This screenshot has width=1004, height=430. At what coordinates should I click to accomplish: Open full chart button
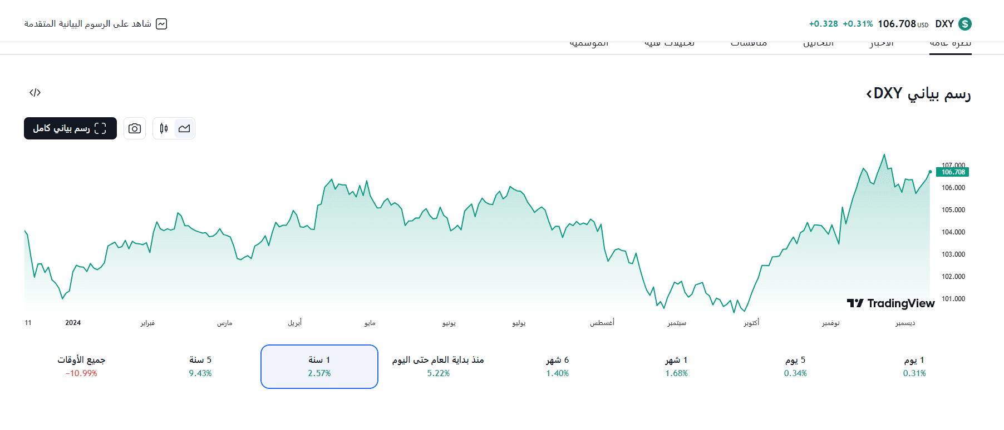70,128
